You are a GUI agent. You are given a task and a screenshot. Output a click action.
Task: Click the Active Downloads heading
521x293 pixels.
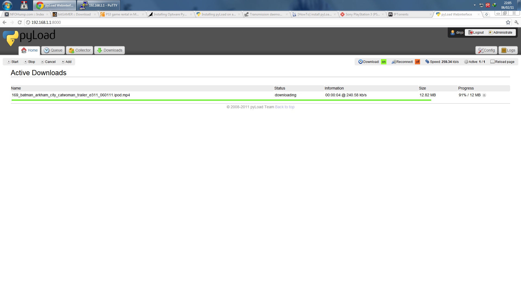point(39,73)
